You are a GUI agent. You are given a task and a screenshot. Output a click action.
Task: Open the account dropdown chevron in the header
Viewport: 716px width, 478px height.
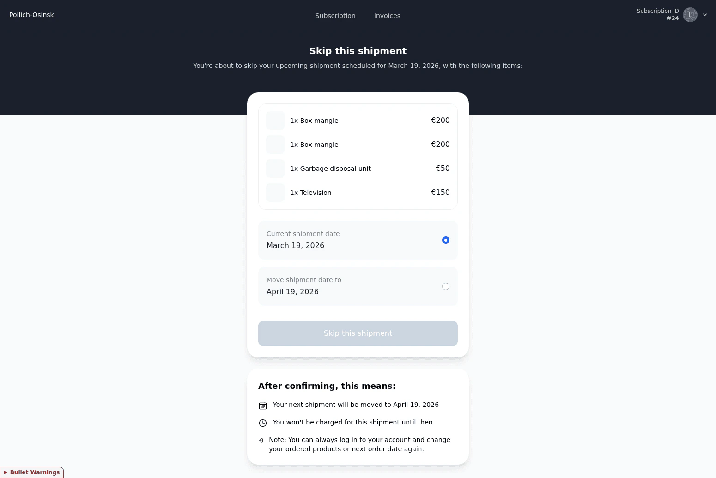pos(705,15)
